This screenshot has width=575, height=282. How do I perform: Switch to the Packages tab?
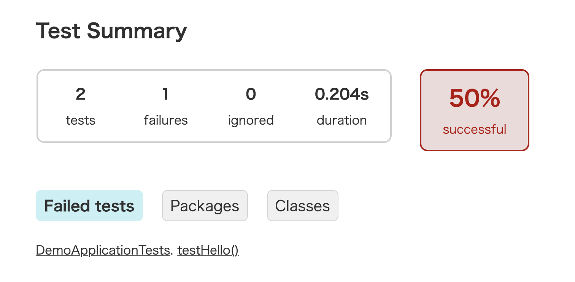click(x=205, y=206)
